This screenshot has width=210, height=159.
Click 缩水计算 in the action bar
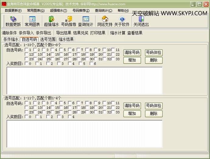[118, 33]
